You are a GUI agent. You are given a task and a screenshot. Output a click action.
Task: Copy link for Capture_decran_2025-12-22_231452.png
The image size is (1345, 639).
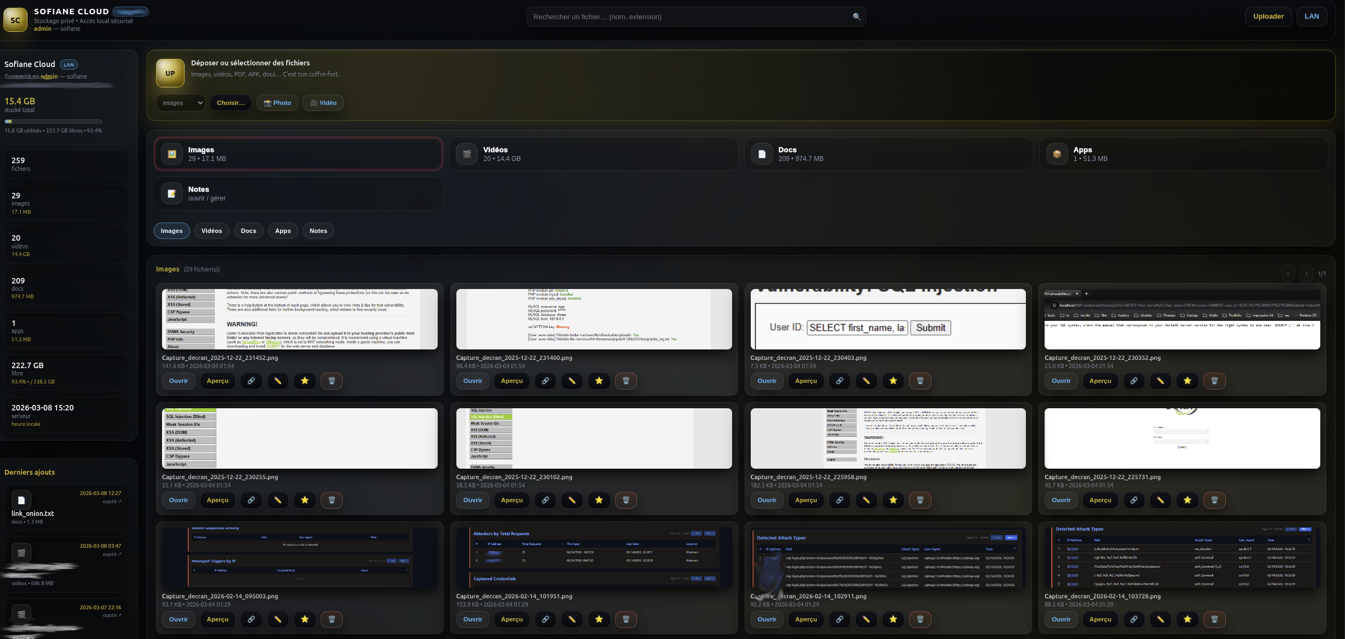click(x=251, y=381)
